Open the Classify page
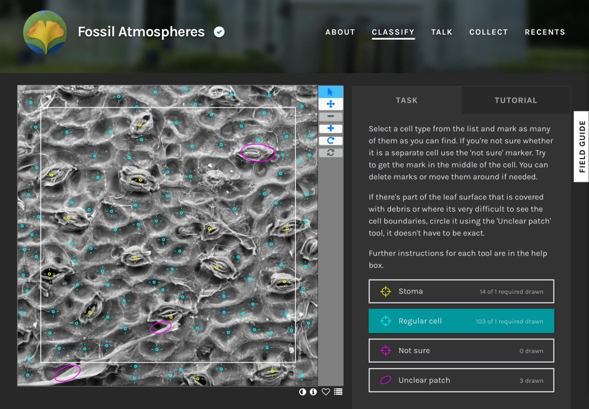Image resolution: width=589 pixels, height=409 pixels. 393,32
